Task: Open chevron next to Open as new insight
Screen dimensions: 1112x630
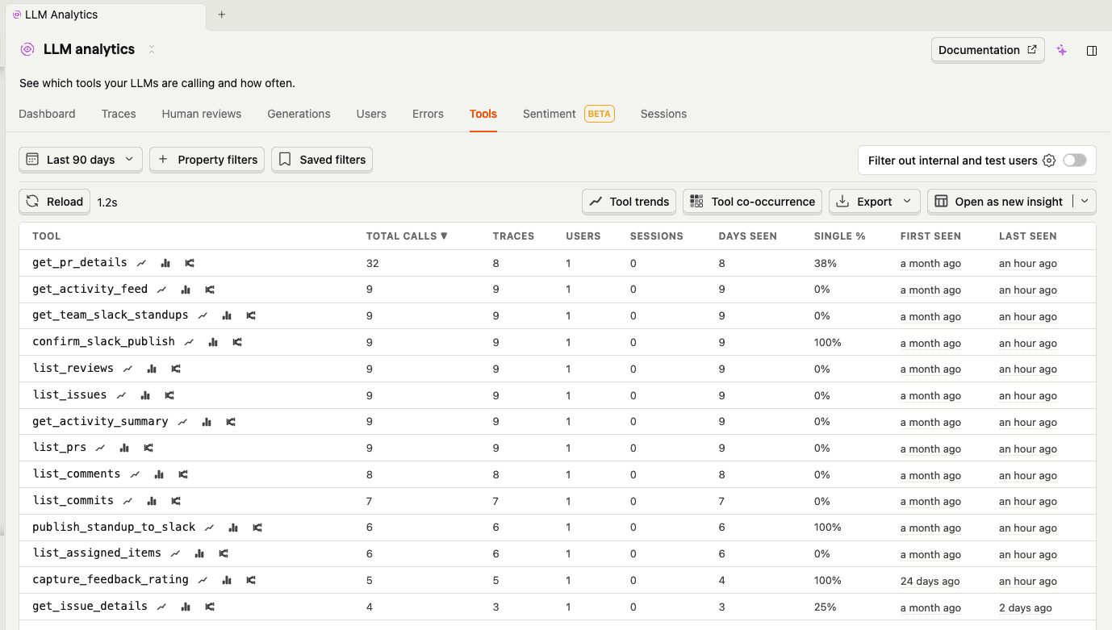Action: 1085,201
